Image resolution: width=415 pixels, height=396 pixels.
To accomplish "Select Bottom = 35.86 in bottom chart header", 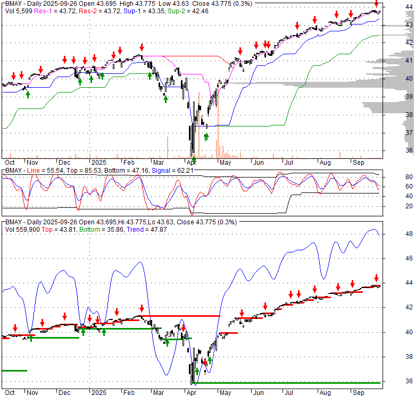I will point(102,230).
